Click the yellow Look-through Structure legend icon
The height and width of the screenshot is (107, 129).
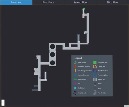(75, 71)
